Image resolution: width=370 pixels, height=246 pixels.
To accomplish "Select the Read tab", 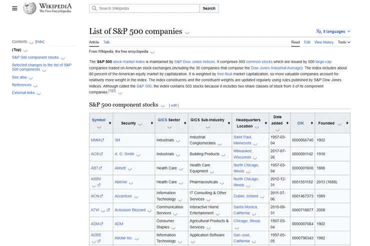I will point(295,42).
